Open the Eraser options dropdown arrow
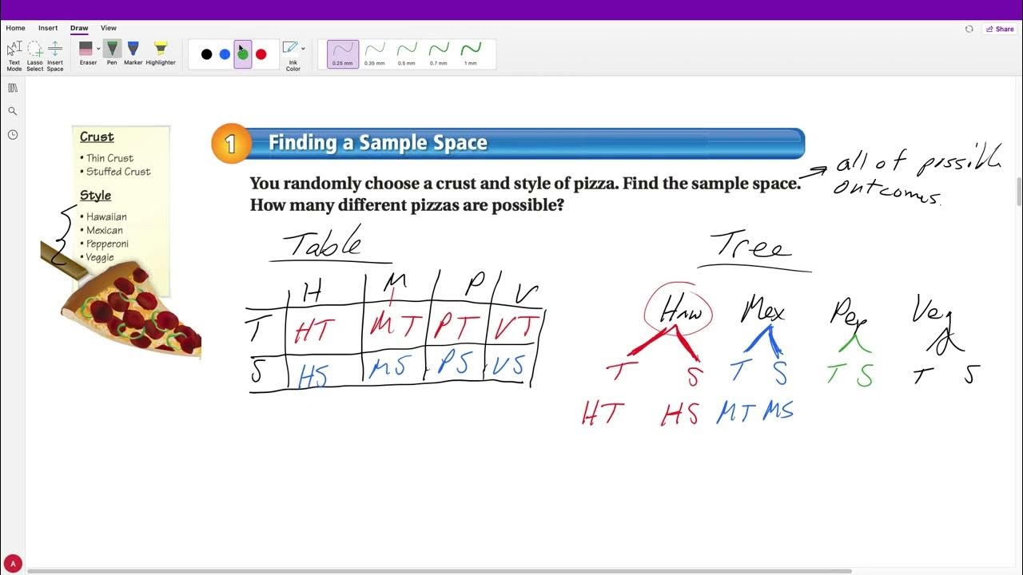Screen dimensions: 1023x575 [98, 49]
